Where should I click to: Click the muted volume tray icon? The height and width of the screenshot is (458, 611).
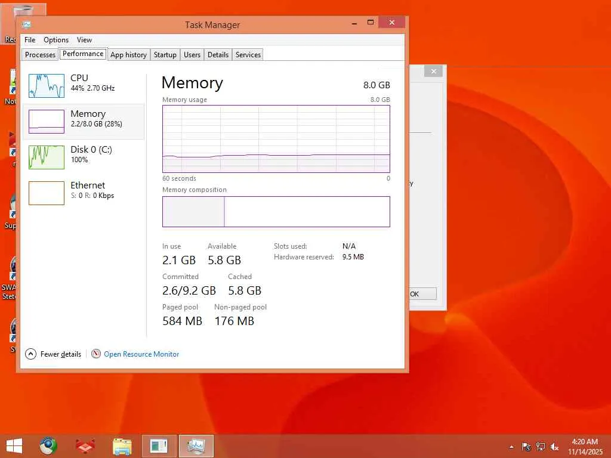pos(554,447)
